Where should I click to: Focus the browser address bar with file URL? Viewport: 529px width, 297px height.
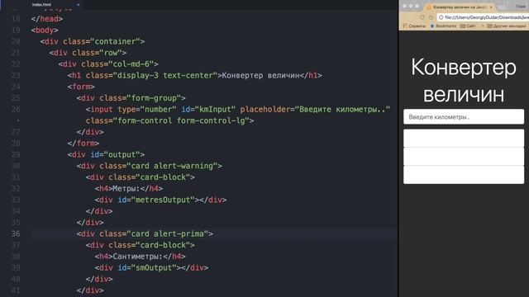[483, 17]
